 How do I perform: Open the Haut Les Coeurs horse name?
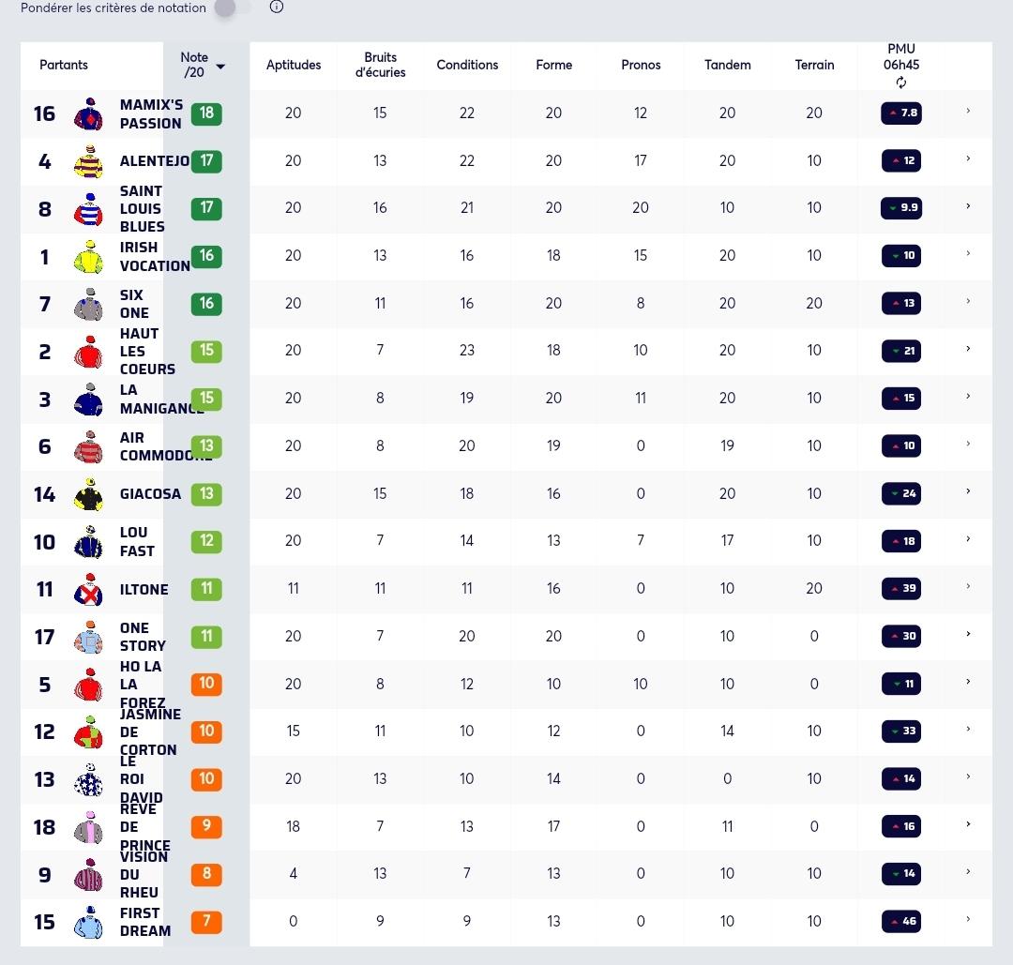147,352
